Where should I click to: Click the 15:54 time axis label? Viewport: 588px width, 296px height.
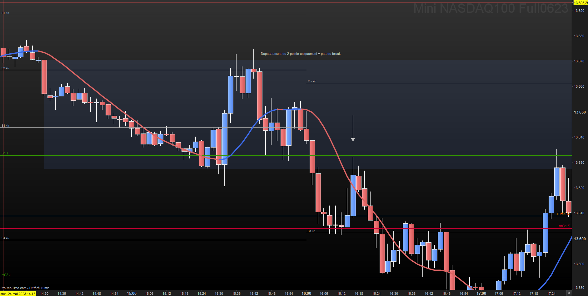[x=289, y=294]
